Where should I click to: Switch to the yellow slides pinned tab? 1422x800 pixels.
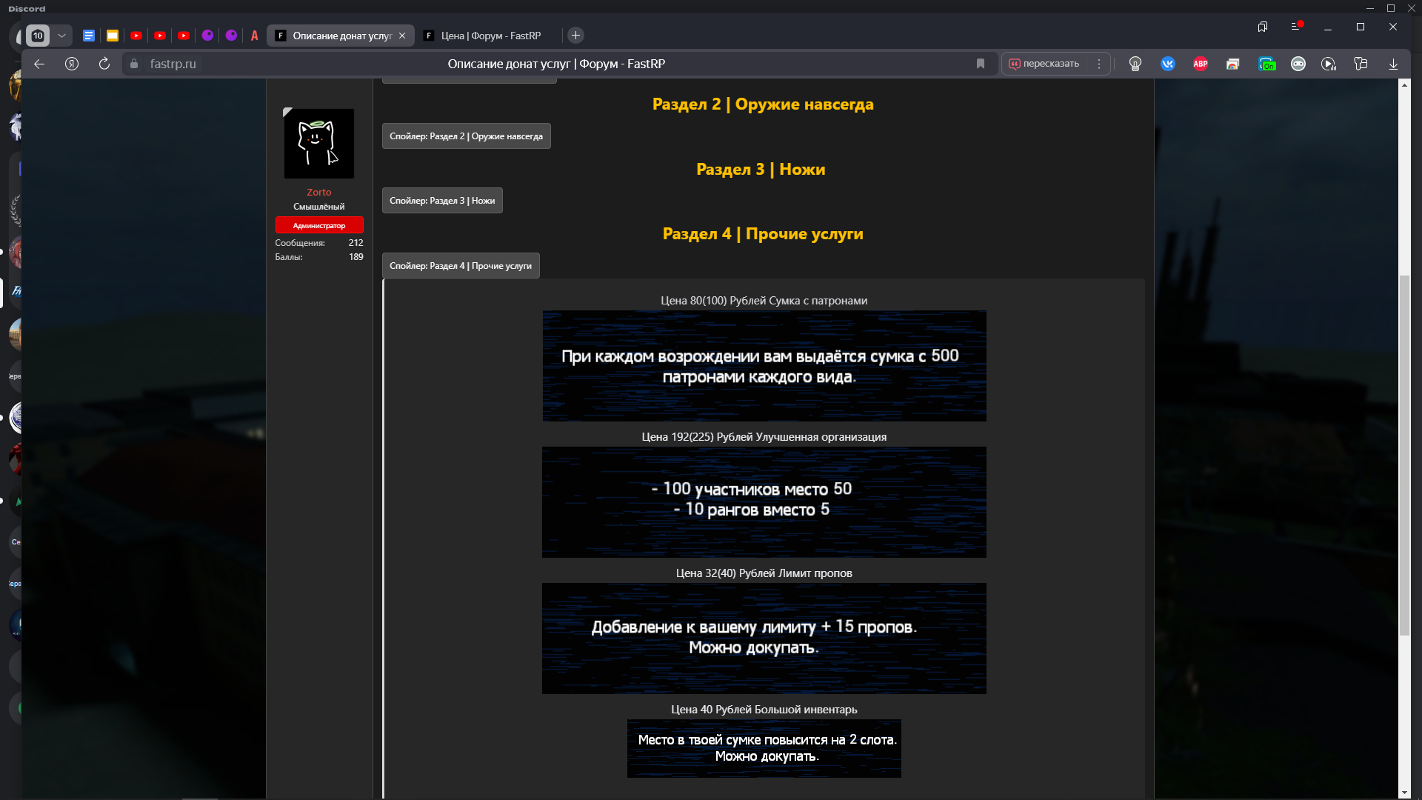(113, 36)
